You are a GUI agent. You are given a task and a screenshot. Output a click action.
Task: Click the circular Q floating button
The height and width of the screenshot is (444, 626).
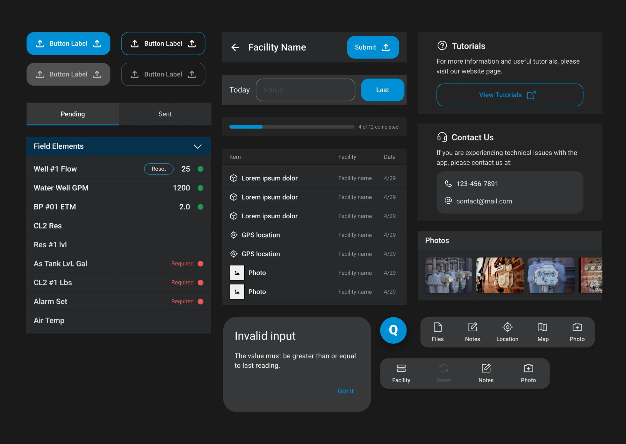393,330
